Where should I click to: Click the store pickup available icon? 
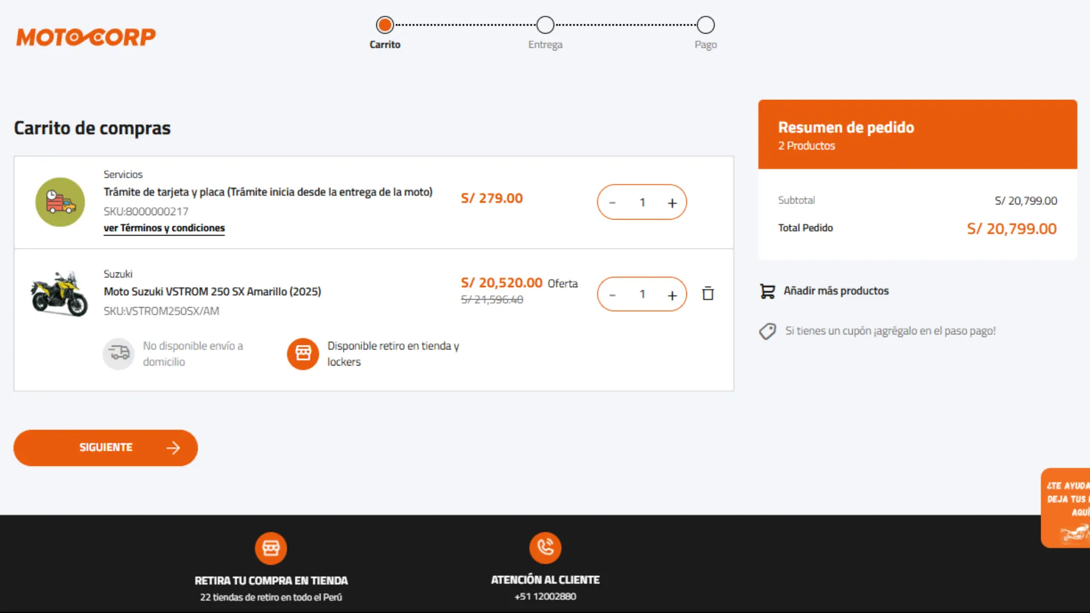[x=303, y=354]
